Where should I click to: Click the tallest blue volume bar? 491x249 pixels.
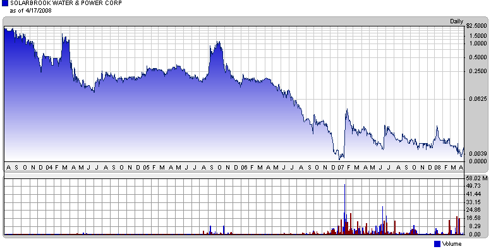345,209
